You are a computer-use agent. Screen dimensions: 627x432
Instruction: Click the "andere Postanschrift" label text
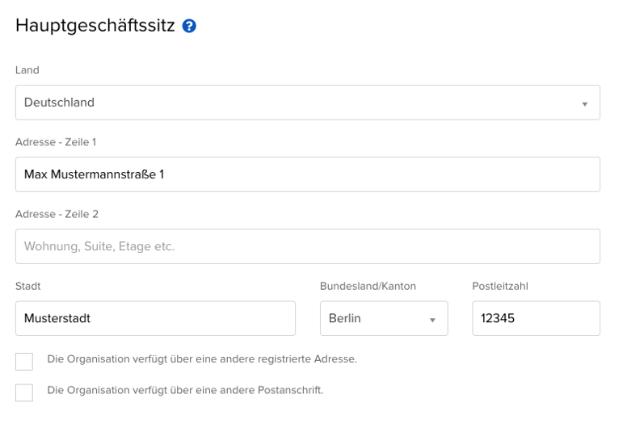pos(185,390)
